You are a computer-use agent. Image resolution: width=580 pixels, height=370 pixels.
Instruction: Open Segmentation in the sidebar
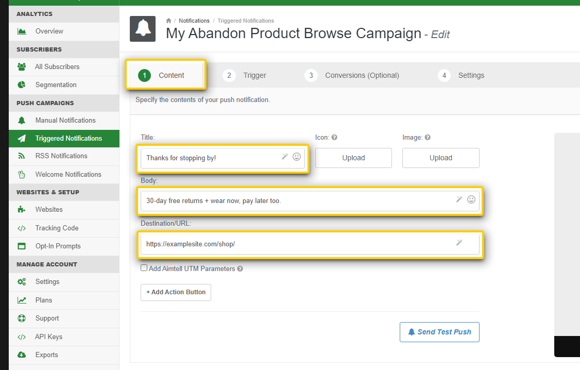(x=56, y=85)
